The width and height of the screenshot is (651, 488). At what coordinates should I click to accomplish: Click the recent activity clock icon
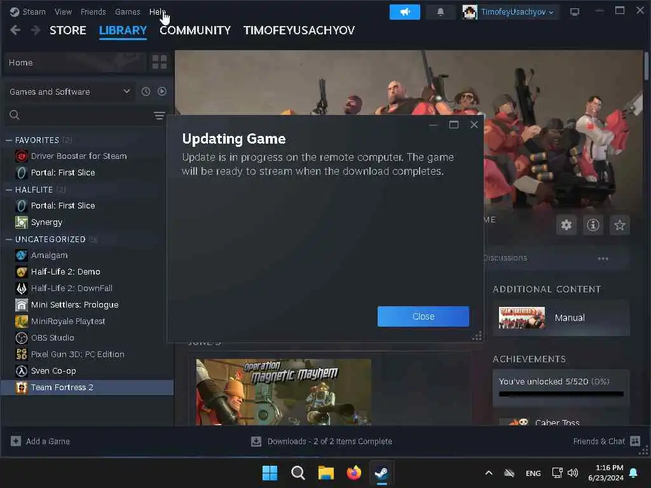146,91
